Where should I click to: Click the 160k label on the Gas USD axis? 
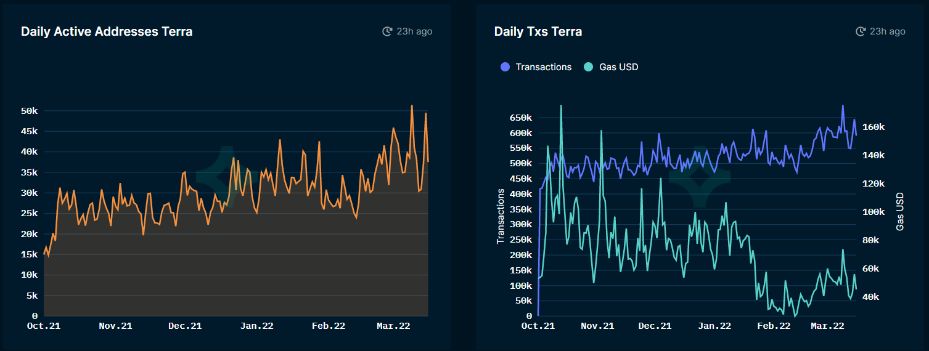[874, 127]
